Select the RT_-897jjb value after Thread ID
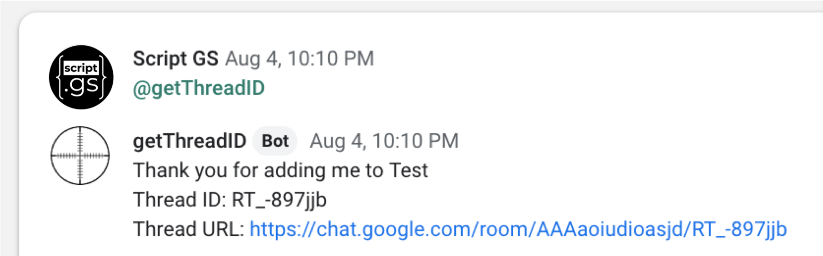The width and height of the screenshot is (823, 256). click(279, 200)
